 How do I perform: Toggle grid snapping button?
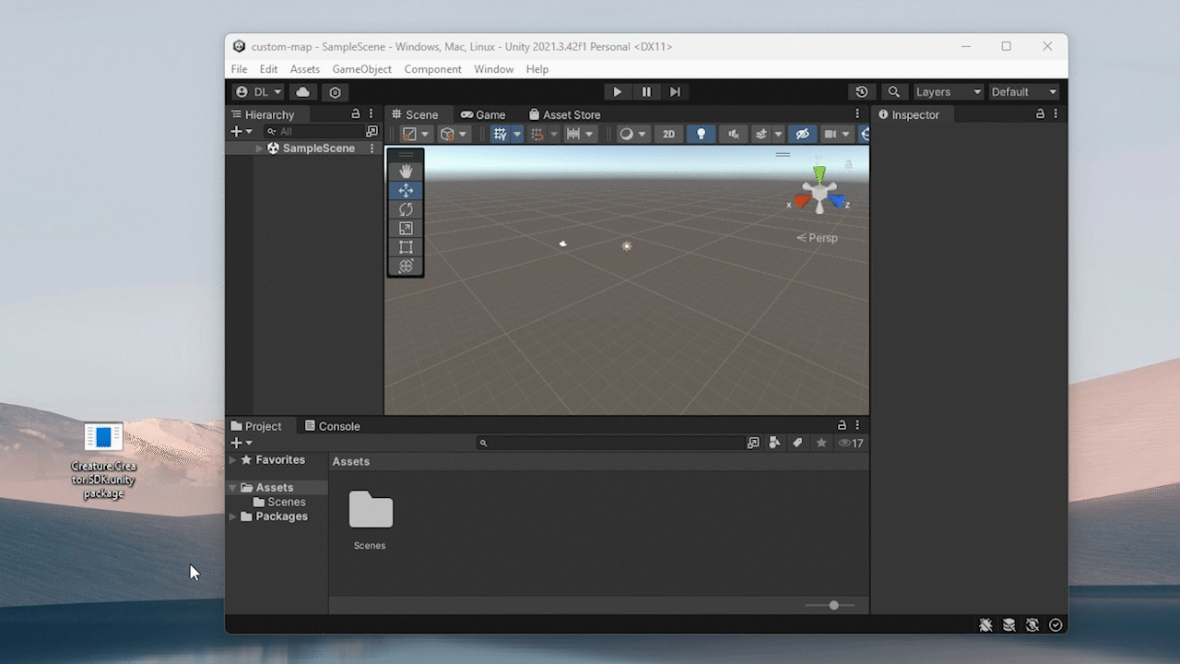(537, 135)
